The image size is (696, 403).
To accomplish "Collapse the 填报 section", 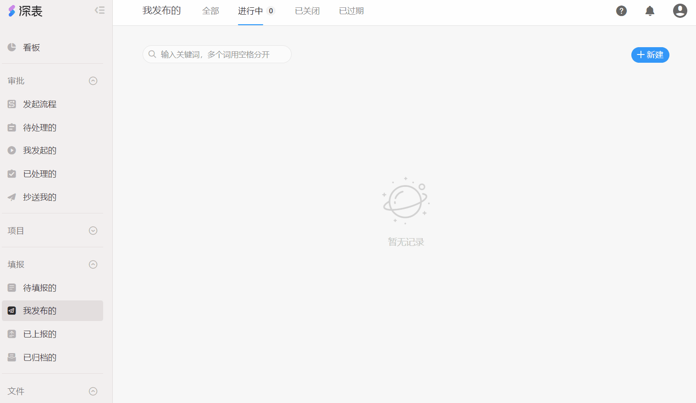I will click(93, 265).
